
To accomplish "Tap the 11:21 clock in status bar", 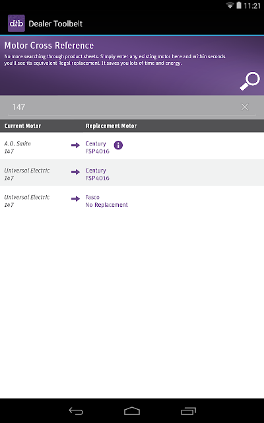I will [x=252, y=6].
